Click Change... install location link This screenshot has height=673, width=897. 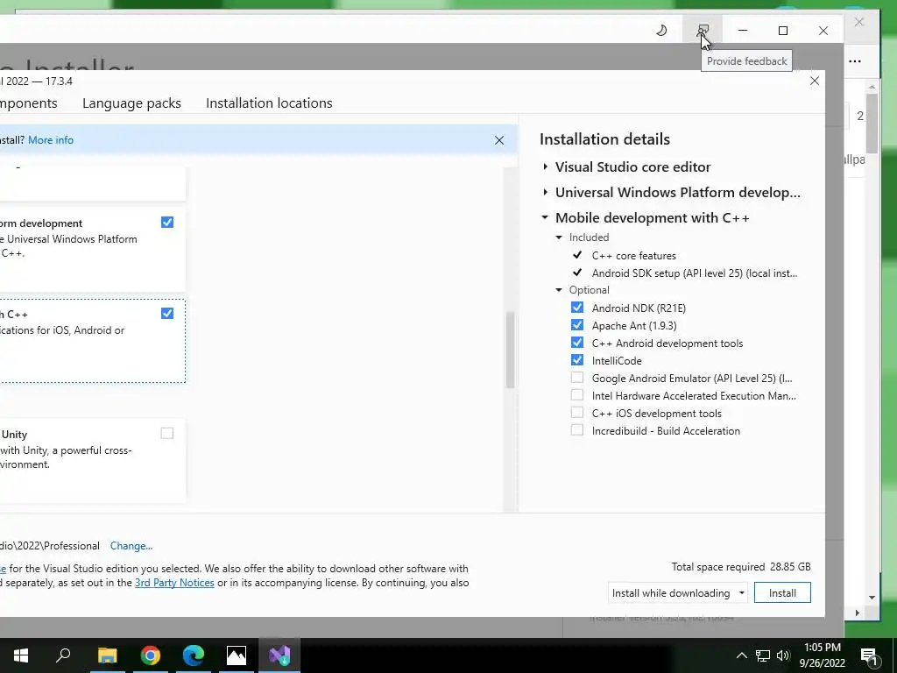pos(131,546)
